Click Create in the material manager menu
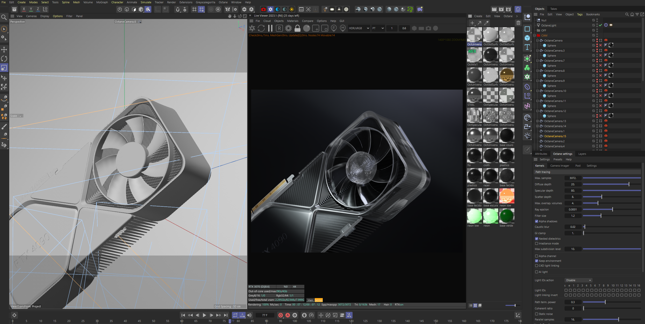Screen dimensions: 645x324 coord(478,16)
